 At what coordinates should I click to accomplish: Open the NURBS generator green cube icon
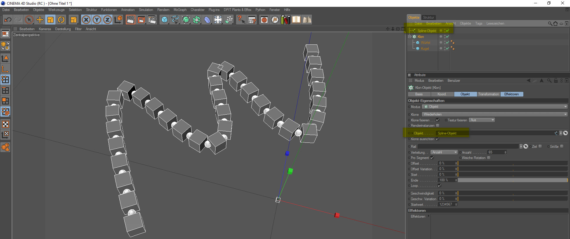tap(186, 20)
